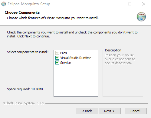Uncheck the Visual Studio Runtime checkbox
Viewport: 151px width, 118px height.
pos(57,58)
